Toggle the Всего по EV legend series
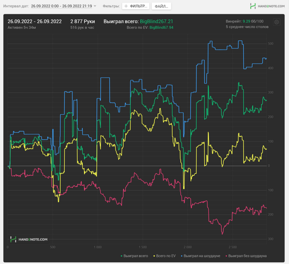Image resolution: width=289 pixels, height=264 pixels. tap(164, 256)
